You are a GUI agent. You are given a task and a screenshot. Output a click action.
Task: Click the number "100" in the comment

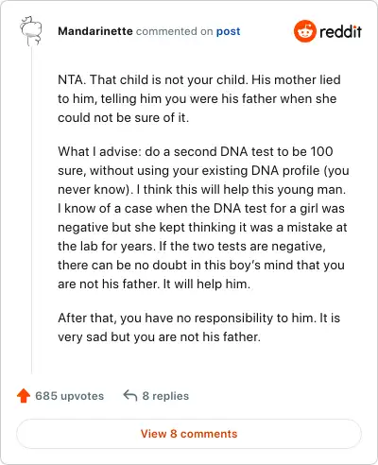pos(321,151)
